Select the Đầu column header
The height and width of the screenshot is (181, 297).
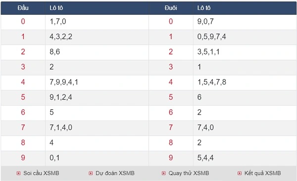(x=23, y=8)
